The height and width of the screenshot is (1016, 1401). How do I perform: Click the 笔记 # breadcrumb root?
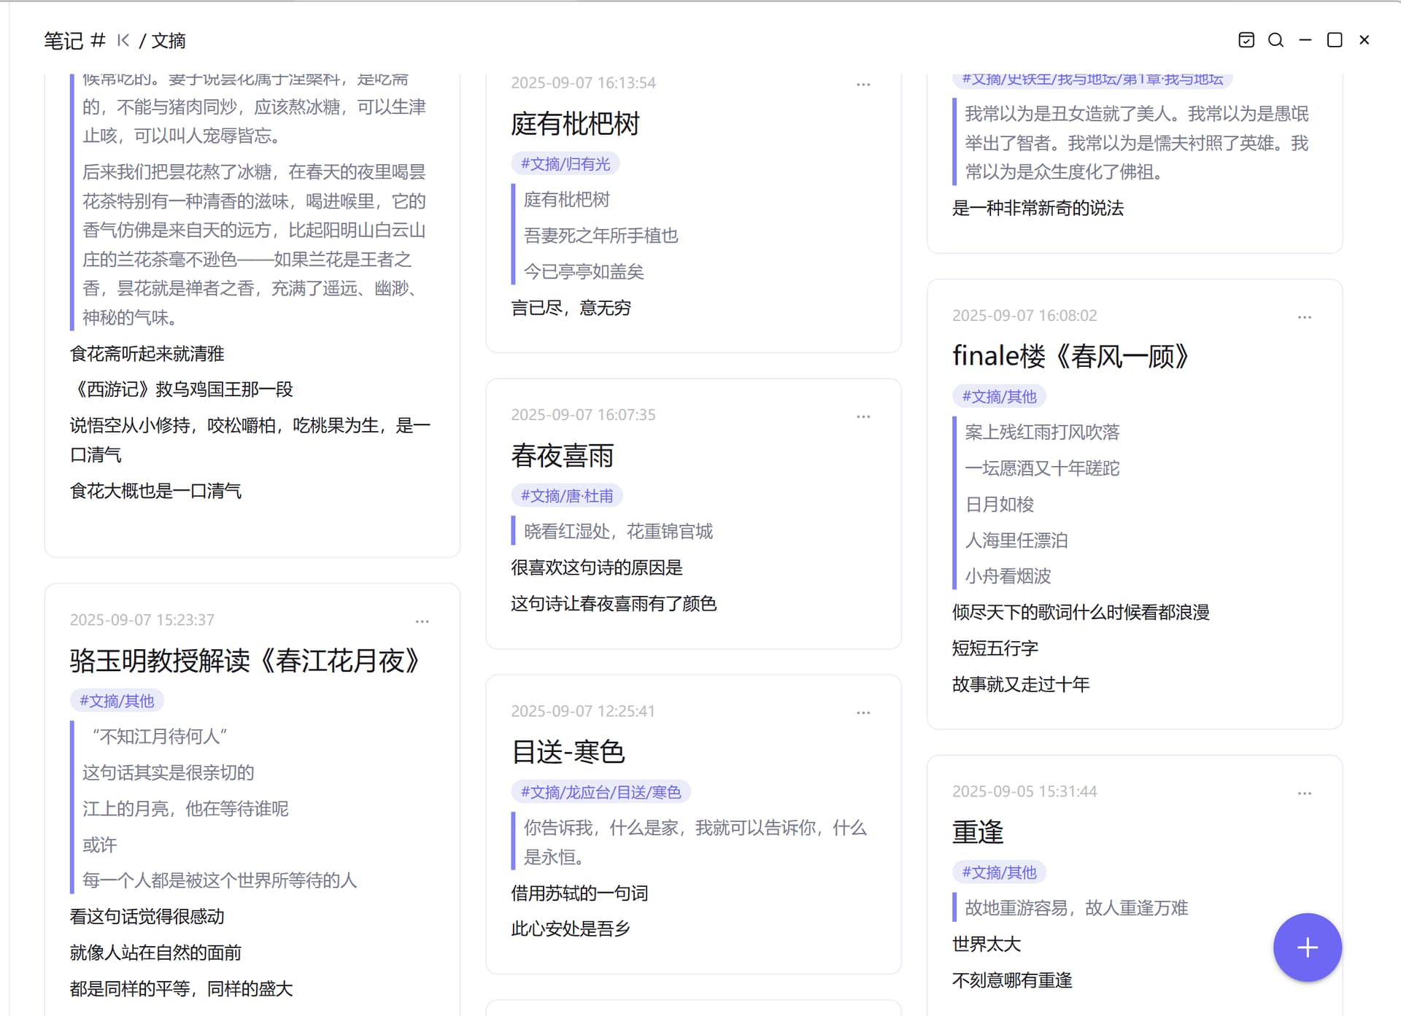click(74, 41)
